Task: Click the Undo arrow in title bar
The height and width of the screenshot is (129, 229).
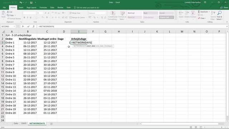Action: (21, 3)
